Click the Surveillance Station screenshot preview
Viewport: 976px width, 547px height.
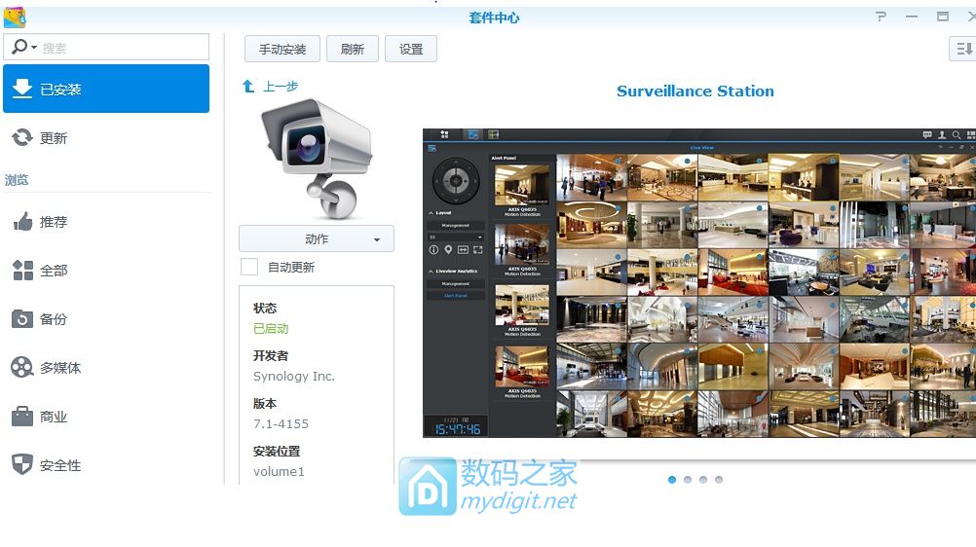click(x=699, y=283)
